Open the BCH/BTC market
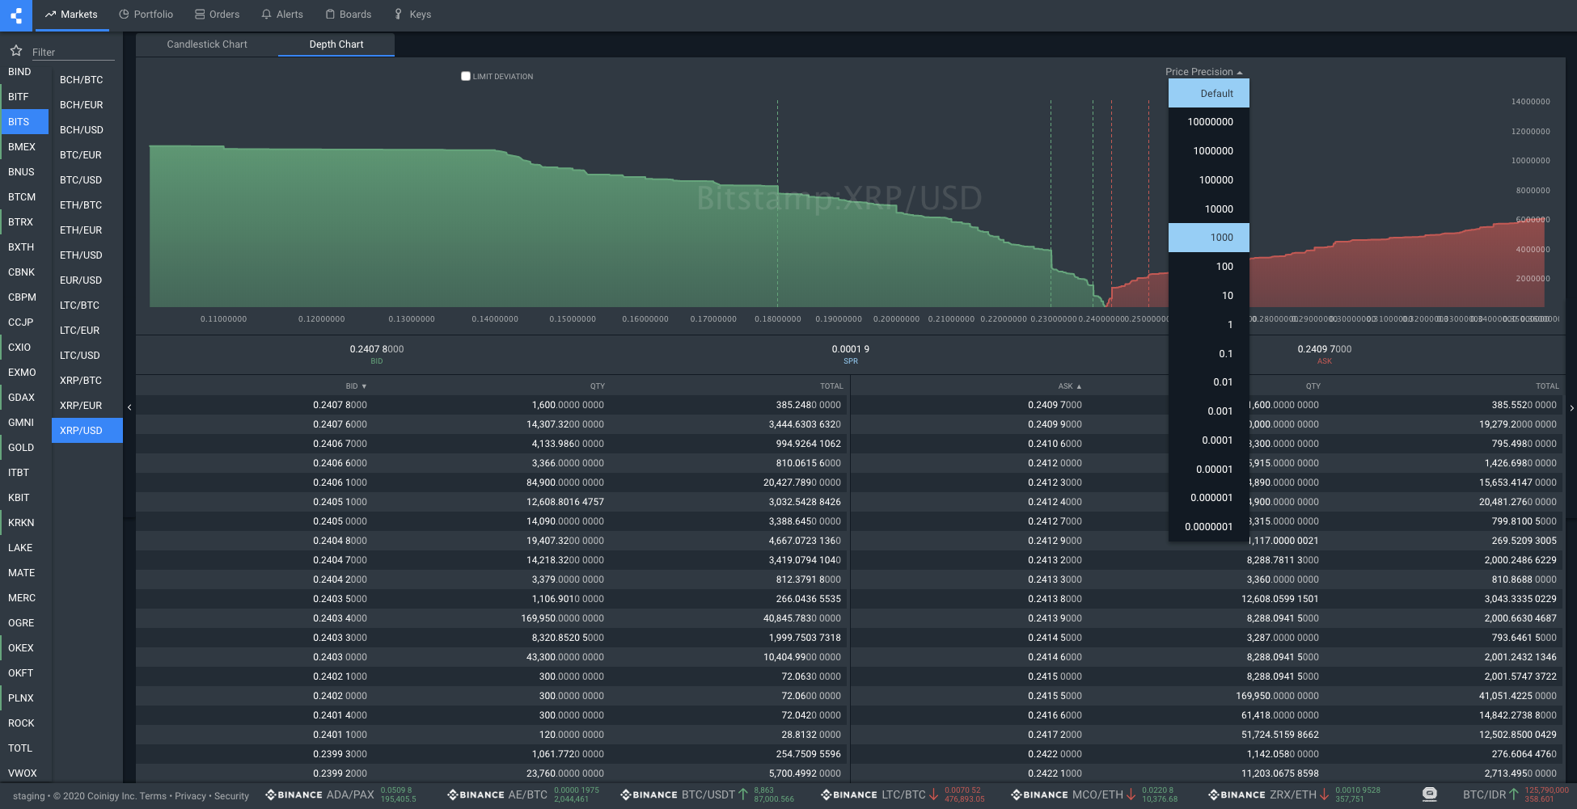1577x809 pixels. (87, 80)
